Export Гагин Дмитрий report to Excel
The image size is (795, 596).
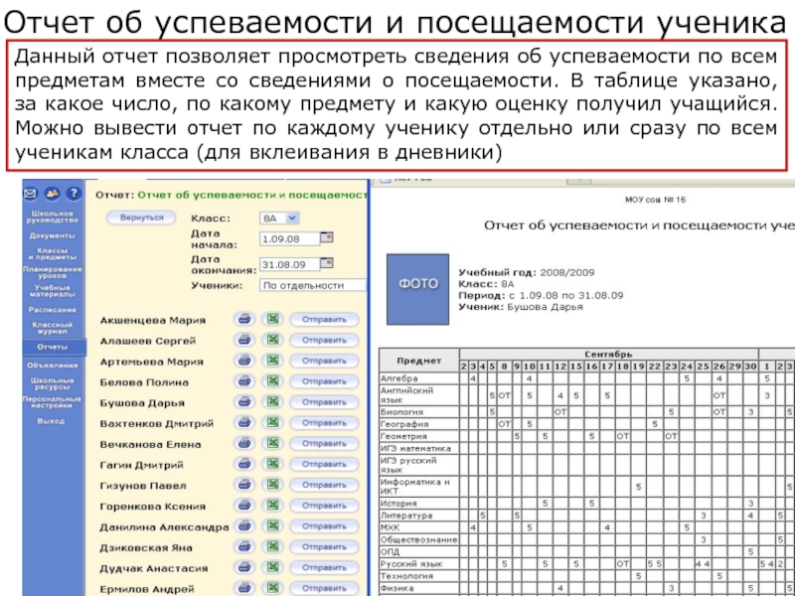pos(272,465)
